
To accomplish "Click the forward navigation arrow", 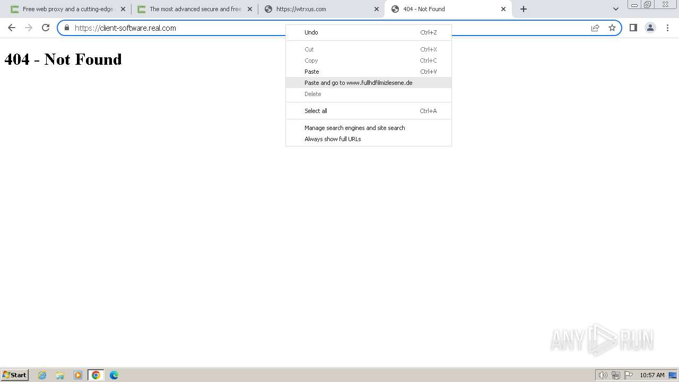I will click(x=29, y=28).
